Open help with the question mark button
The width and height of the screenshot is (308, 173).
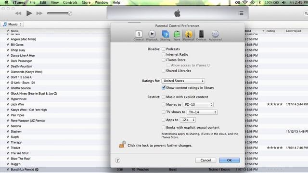coord(117,160)
